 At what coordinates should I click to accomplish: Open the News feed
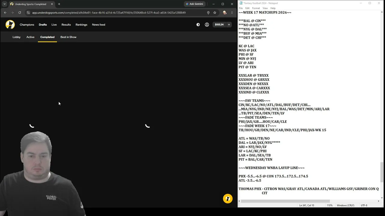(99, 25)
